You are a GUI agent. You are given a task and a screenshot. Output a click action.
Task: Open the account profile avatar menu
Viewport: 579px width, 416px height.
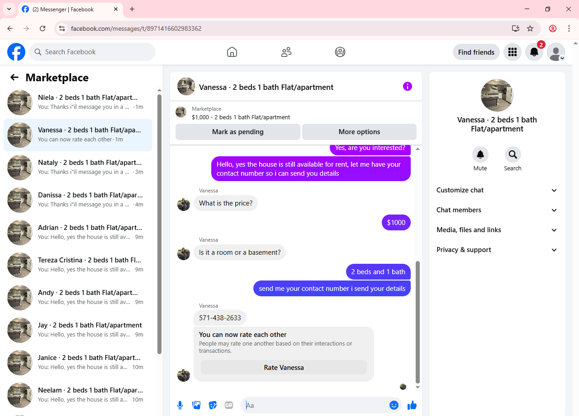(556, 52)
